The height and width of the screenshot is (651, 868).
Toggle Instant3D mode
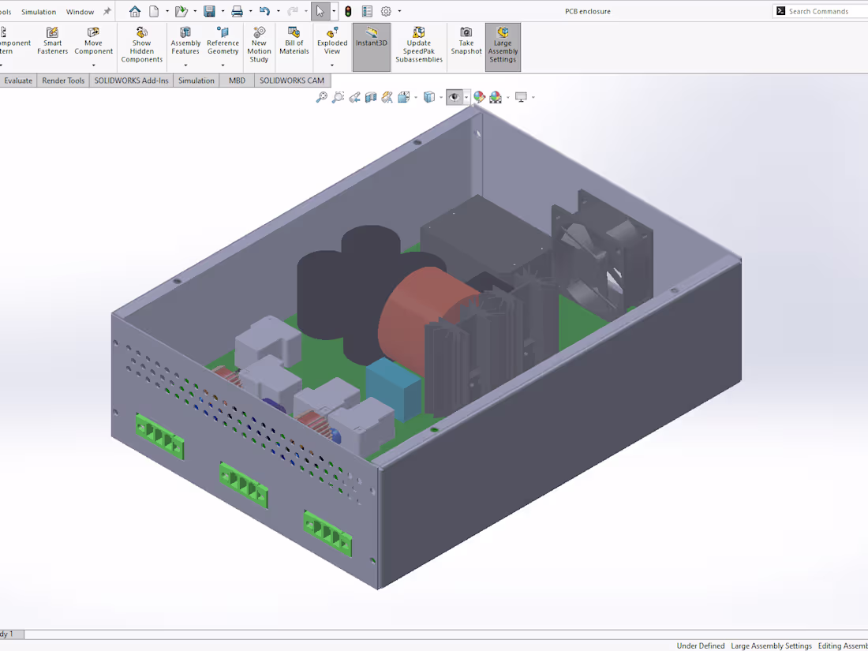tap(372, 47)
